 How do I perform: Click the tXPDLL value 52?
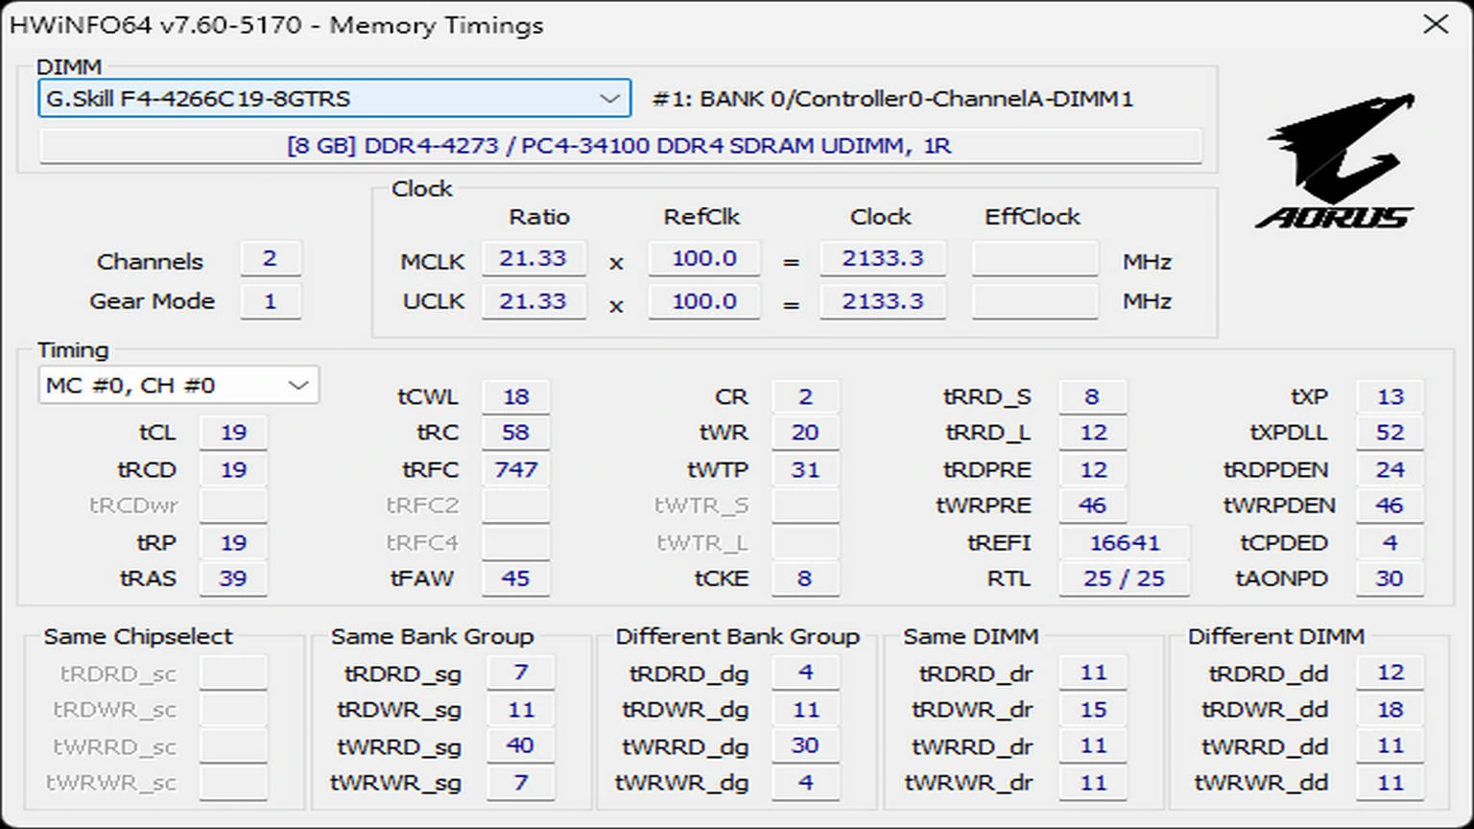(x=1390, y=433)
